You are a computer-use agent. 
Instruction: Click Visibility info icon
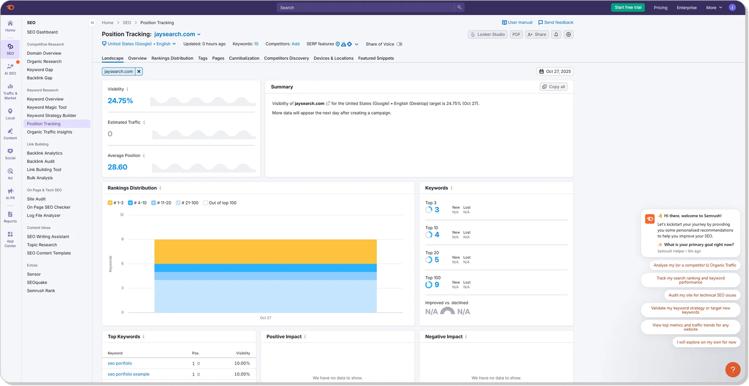(127, 89)
